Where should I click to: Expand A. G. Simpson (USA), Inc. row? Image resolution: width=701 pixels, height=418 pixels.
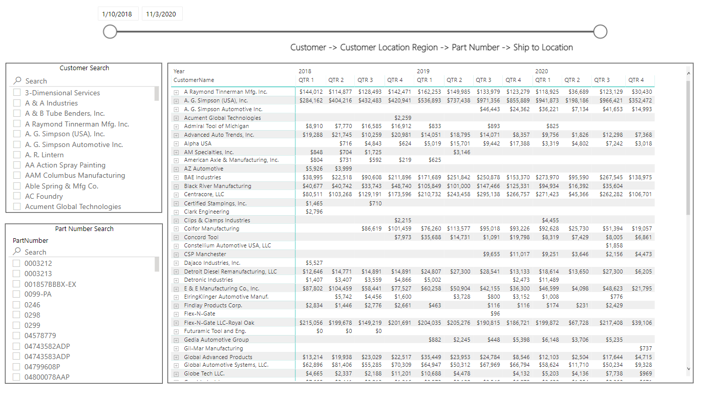click(x=176, y=101)
